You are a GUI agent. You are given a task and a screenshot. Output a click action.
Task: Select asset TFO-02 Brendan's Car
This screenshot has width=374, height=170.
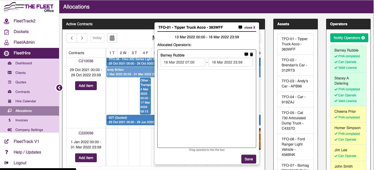[x=295, y=65]
